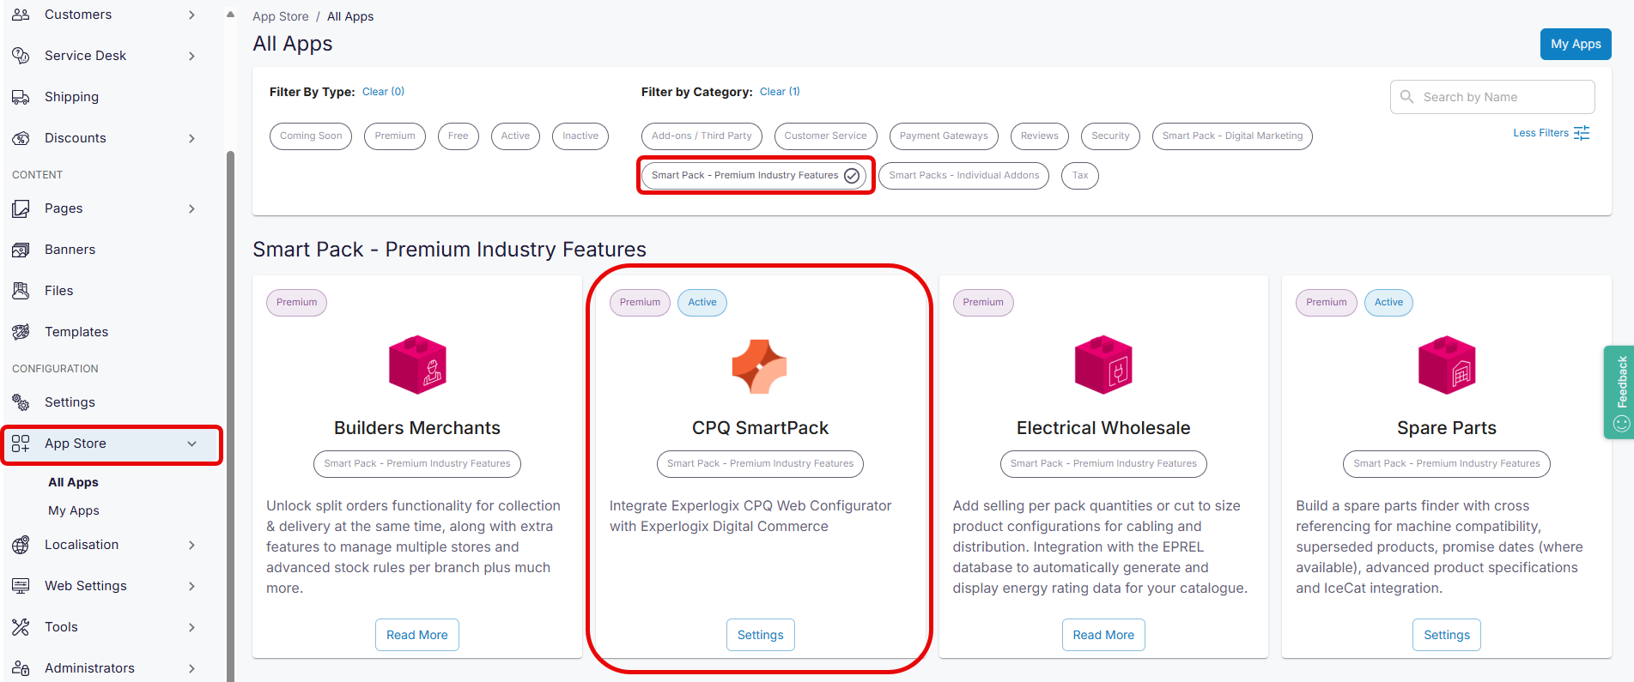Toggle Smart Packs - Individual Addons filter
The image size is (1634, 682).
(963, 175)
